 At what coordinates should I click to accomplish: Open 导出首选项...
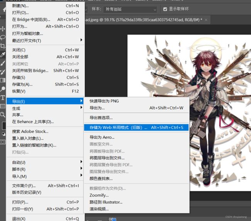(136, 118)
